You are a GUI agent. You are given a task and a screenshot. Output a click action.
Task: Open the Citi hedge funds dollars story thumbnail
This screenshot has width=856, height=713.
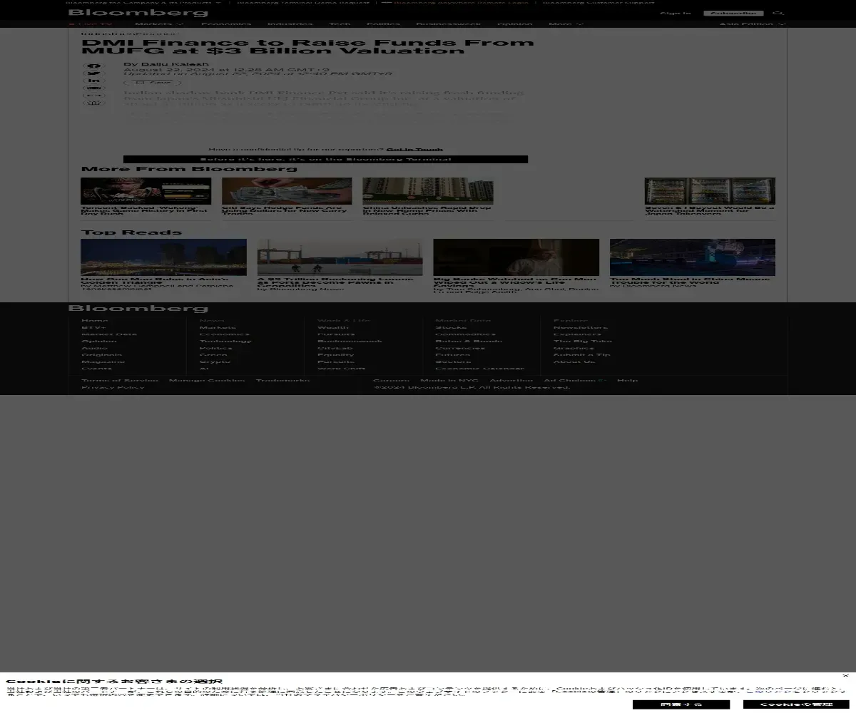[287, 191]
